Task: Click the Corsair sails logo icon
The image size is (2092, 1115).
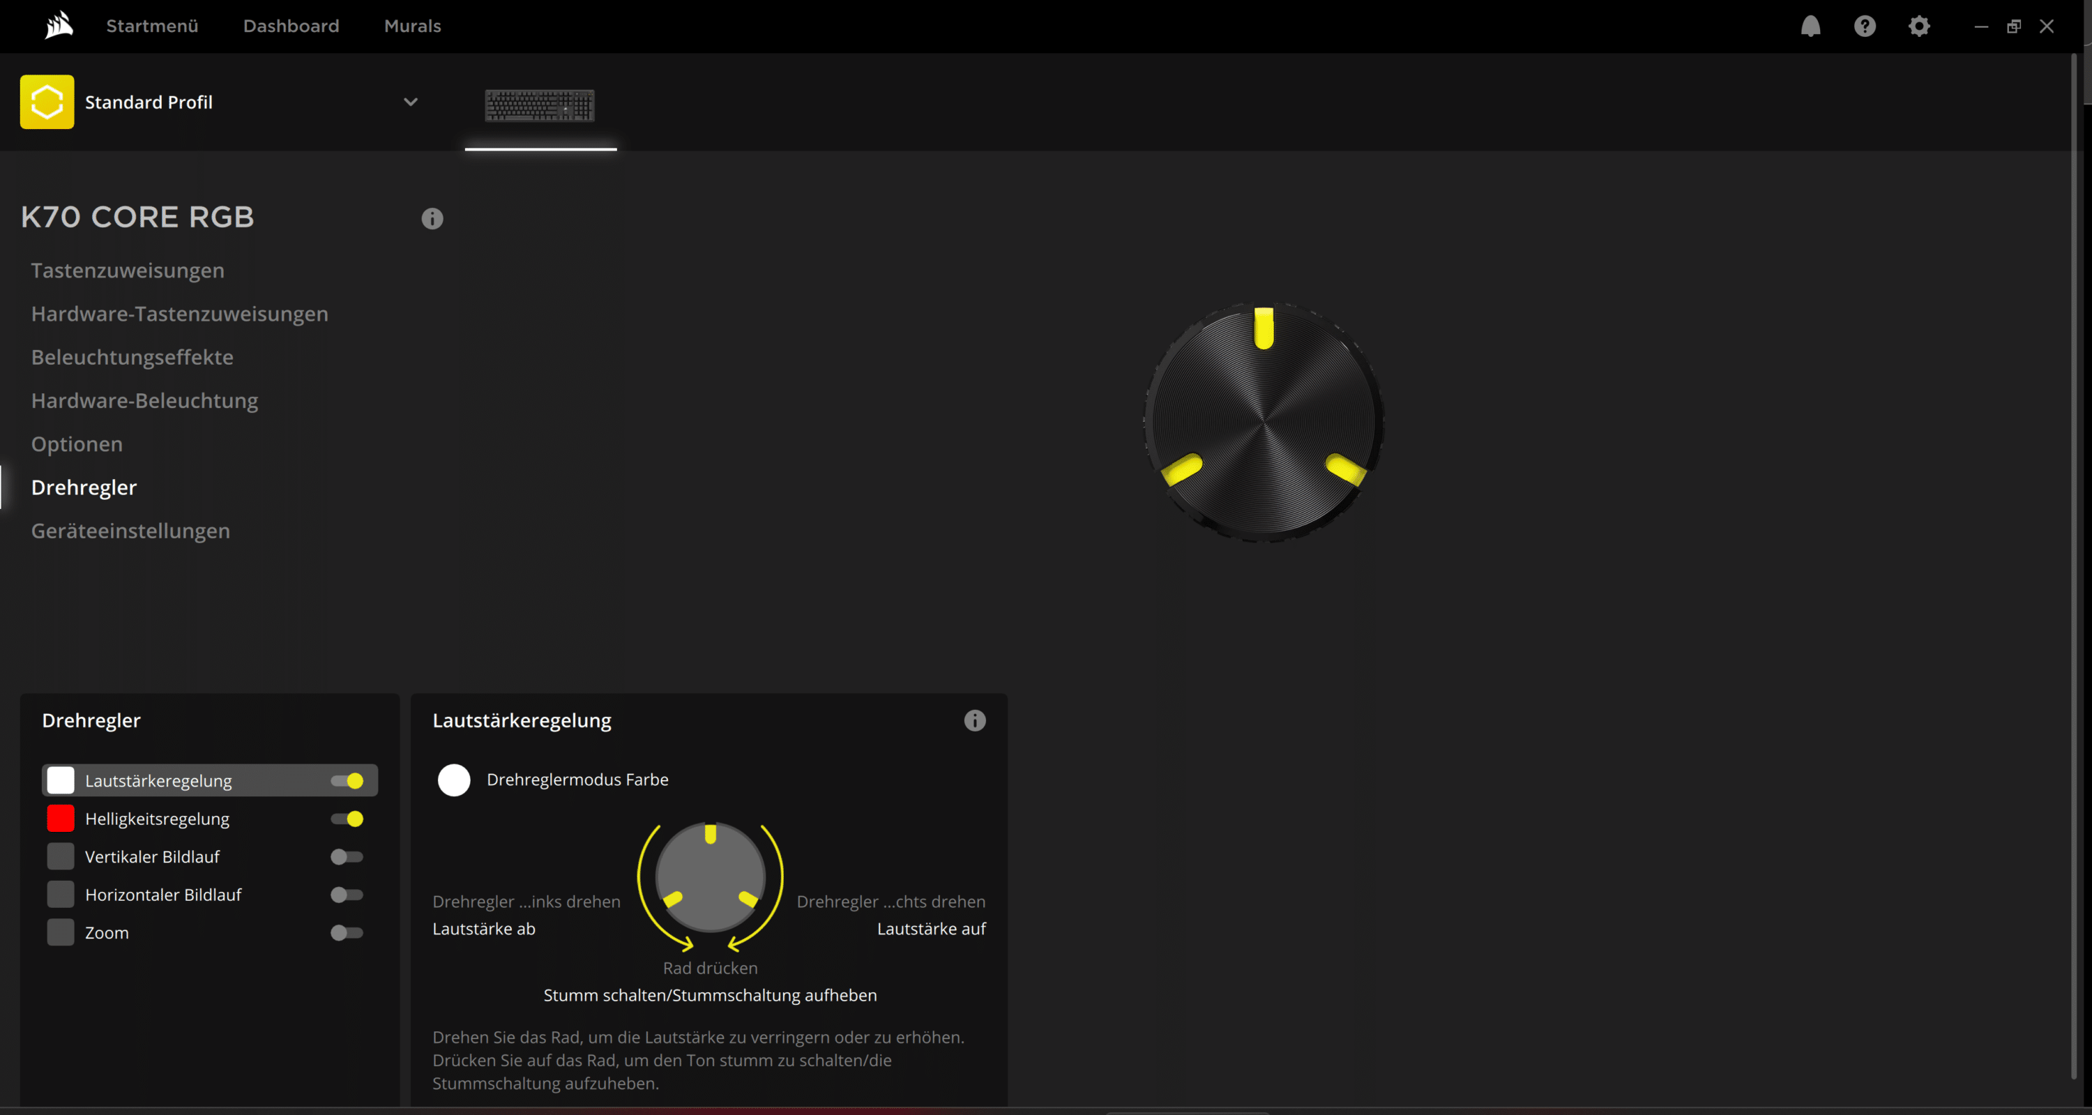Action: [59, 25]
